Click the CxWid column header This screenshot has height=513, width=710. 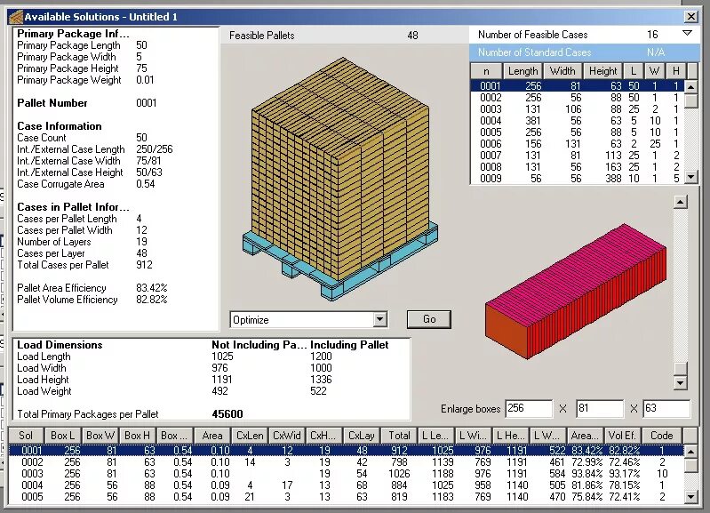(287, 436)
